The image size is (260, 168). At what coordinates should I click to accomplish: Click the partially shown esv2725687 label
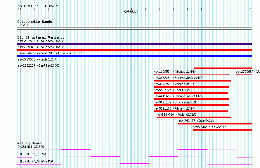point(248,72)
